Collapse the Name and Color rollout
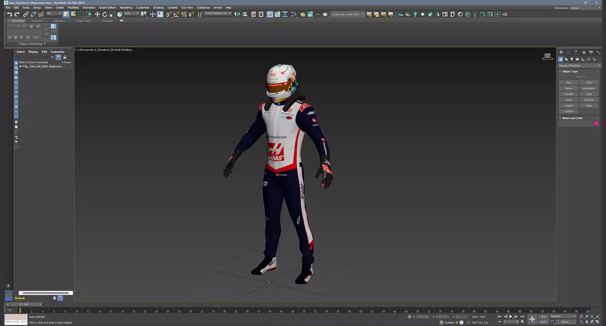Screen dimensions: 606x326 pos(572,118)
